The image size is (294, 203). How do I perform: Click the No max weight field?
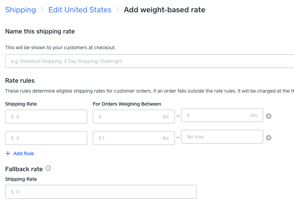pos(222,137)
